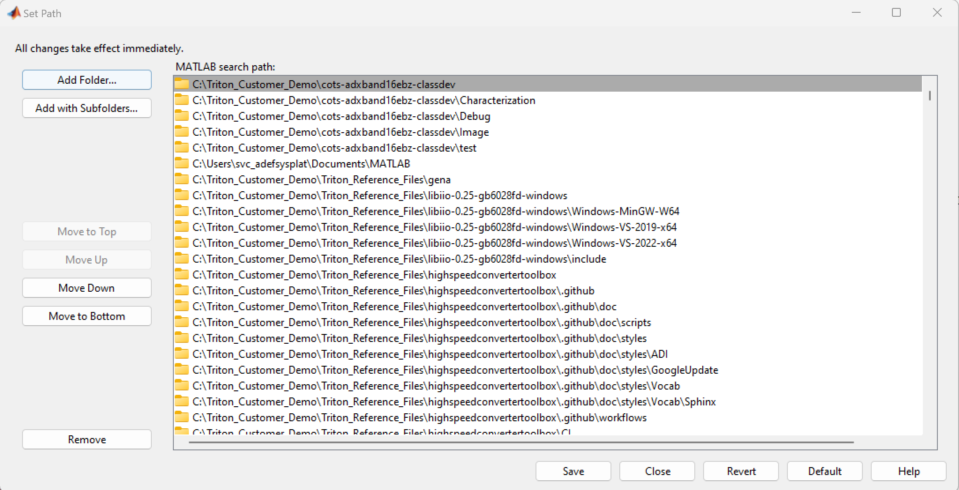This screenshot has width=959, height=490.
Task: Click the horizontal scrollbar under path list
Action: pos(521,442)
